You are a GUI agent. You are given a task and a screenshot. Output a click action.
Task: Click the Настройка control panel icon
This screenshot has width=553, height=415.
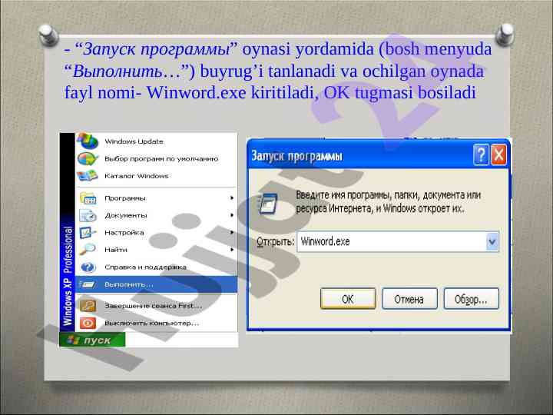88,233
